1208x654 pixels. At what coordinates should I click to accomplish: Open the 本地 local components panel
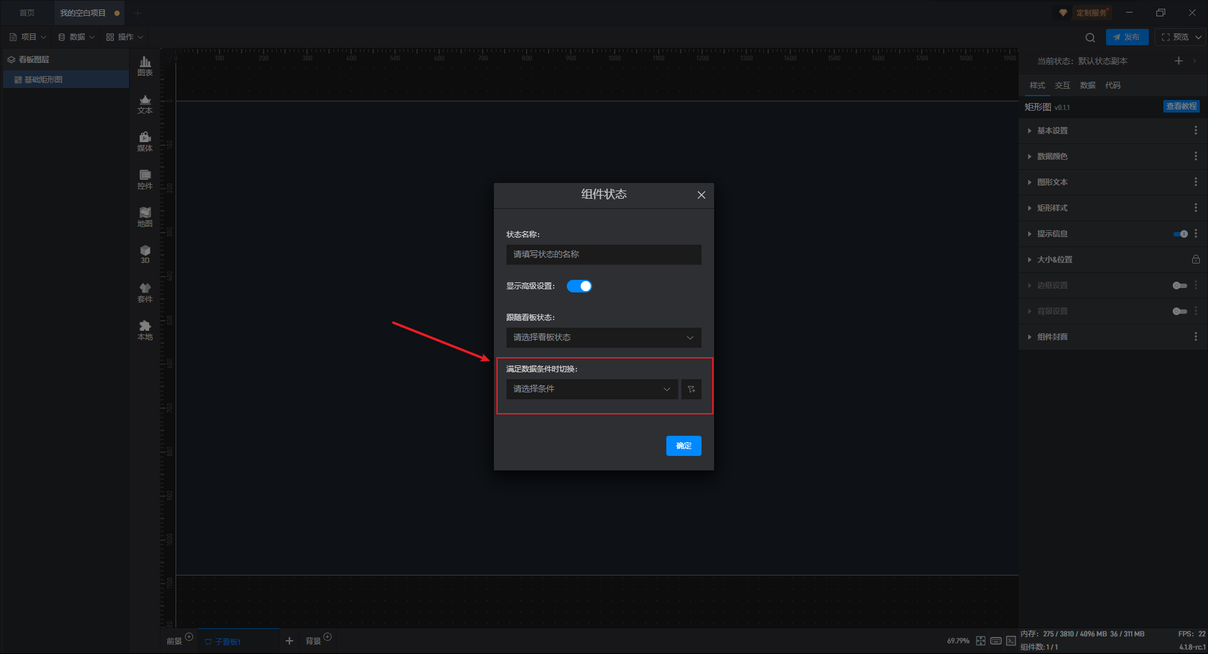coord(145,330)
